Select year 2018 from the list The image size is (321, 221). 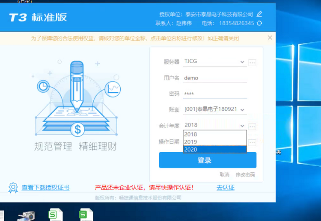[x=215, y=134]
